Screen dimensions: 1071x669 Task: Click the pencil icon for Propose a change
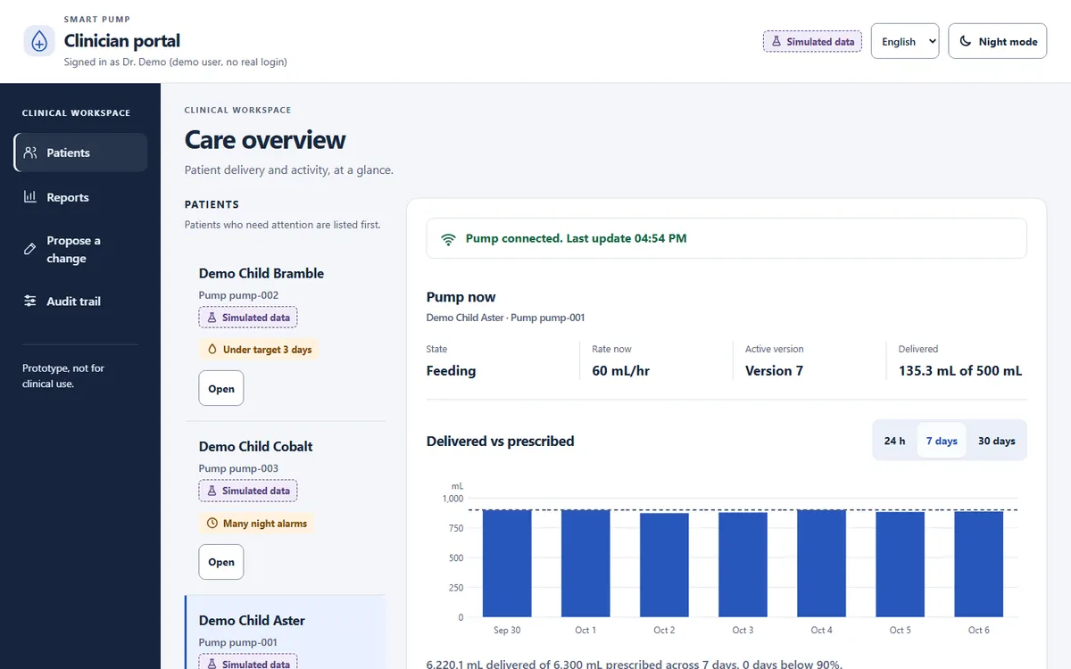click(x=30, y=250)
